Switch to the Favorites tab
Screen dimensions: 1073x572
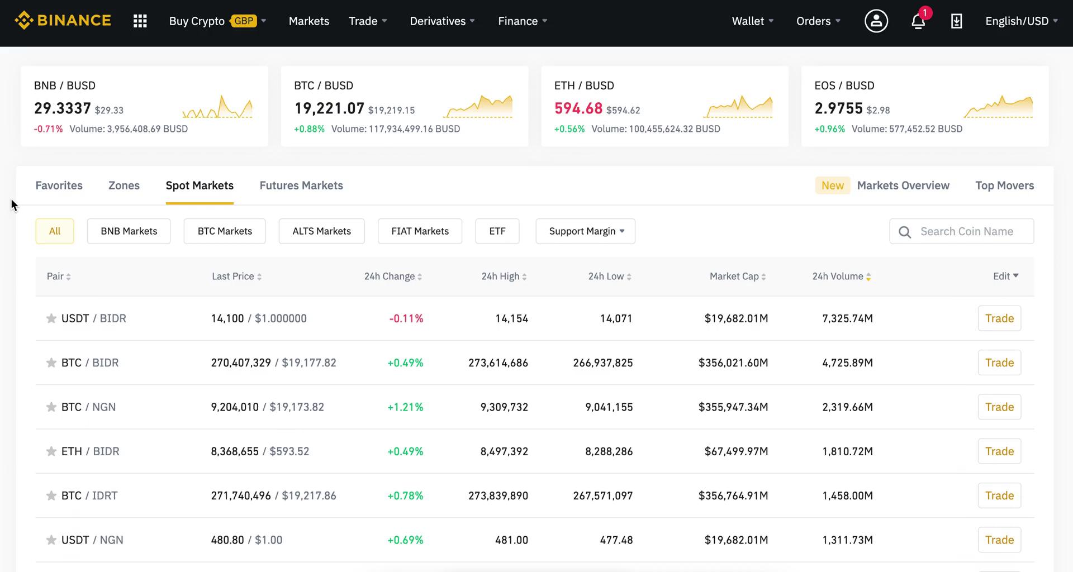click(x=59, y=185)
